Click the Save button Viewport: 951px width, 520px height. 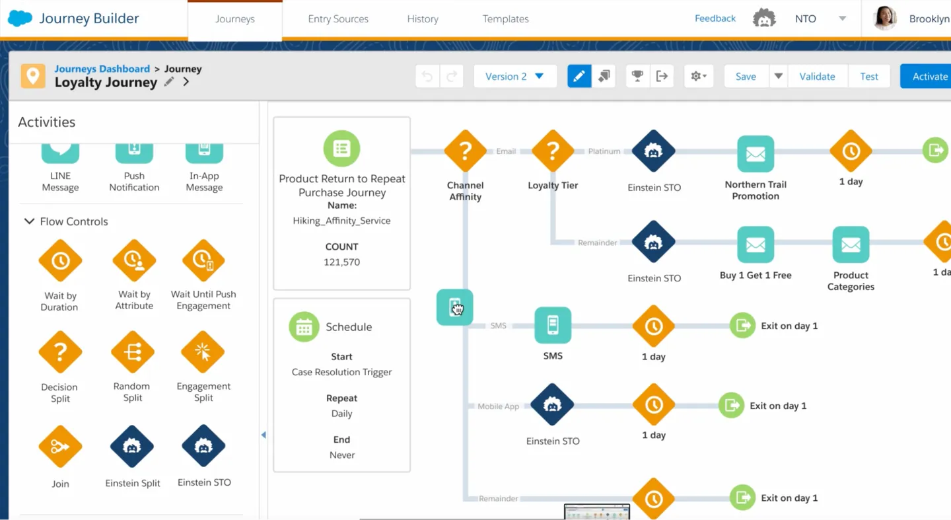[746, 77]
